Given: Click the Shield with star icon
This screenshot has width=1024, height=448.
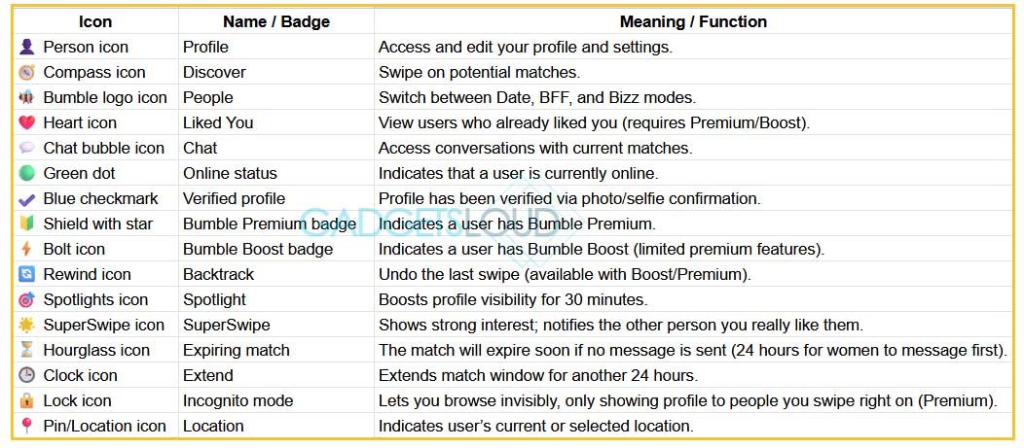Looking at the screenshot, I should coord(27,224).
